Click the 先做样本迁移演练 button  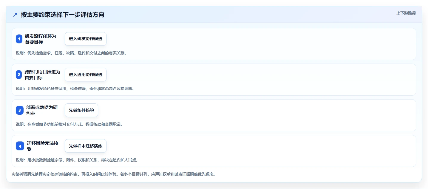coord(86,146)
